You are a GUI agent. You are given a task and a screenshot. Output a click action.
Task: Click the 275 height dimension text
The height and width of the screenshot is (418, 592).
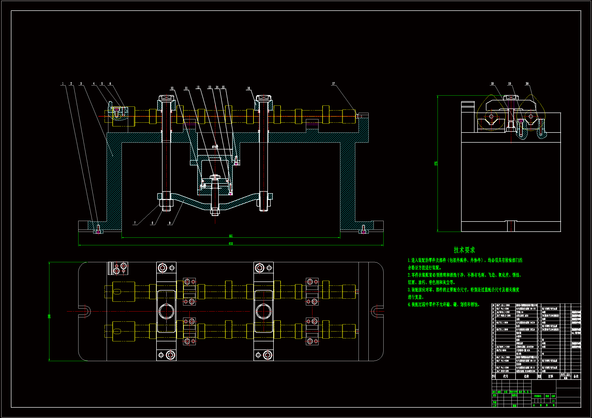[x=436, y=163]
